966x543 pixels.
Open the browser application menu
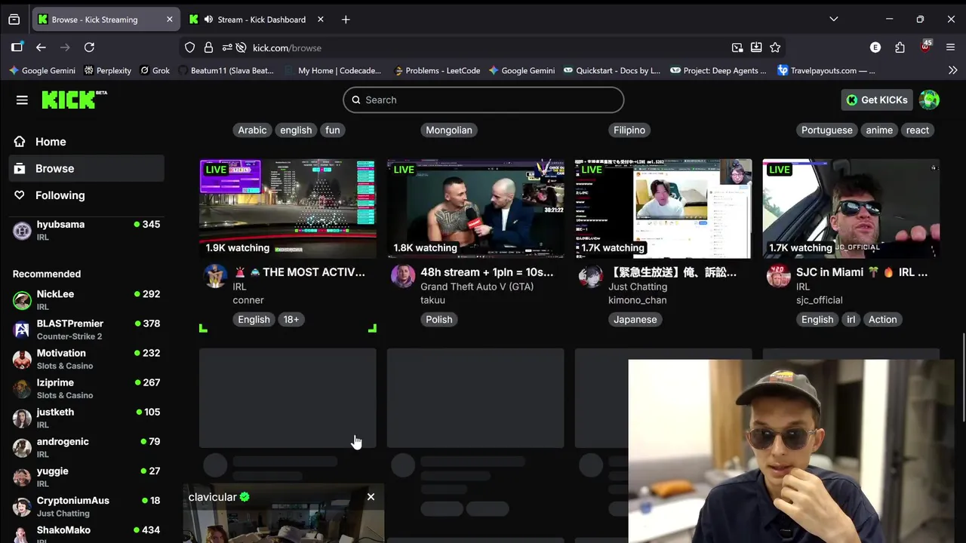tap(950, 48)
